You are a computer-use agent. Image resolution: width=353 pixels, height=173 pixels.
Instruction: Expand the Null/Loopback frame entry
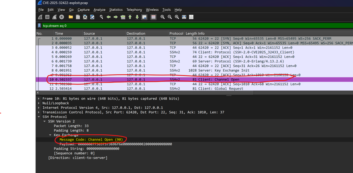pyautogui.click(x=39, y=103)
